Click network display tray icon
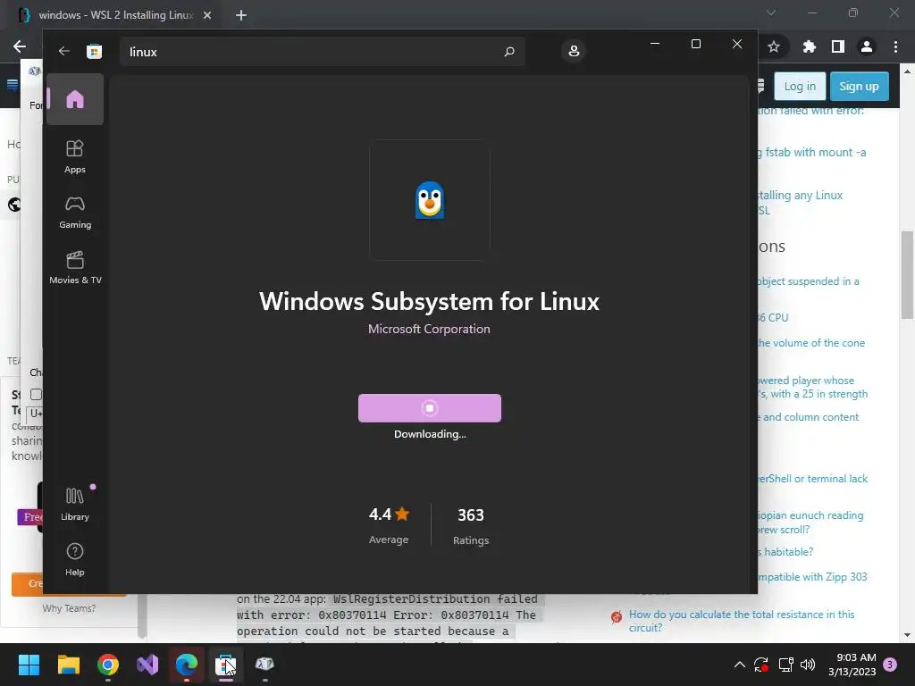The height and width of the screenshot is (686, 915). 785,665
